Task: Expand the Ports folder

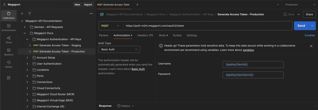Action: [27, 76]
